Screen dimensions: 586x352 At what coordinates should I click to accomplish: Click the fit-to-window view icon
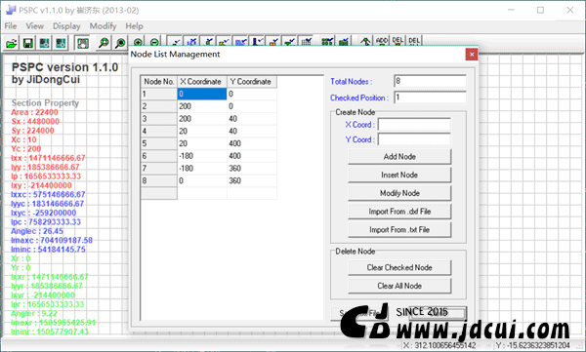click(x=82, y=43)
